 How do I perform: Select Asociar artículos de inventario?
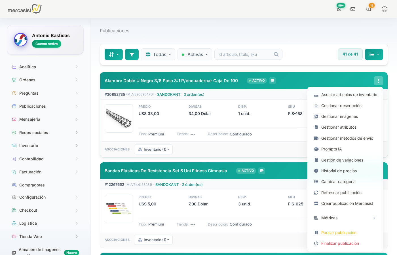pos(345,95)
